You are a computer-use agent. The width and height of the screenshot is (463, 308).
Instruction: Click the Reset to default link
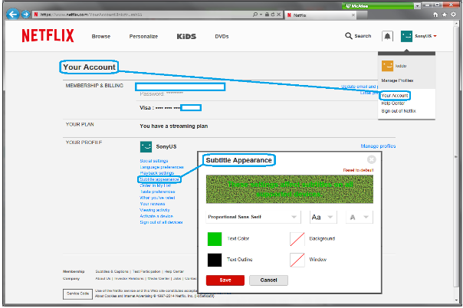358,170
